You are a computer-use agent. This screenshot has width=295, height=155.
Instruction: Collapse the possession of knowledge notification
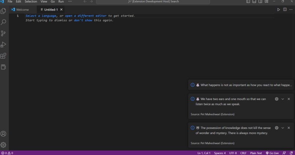(x=283, y=128)
